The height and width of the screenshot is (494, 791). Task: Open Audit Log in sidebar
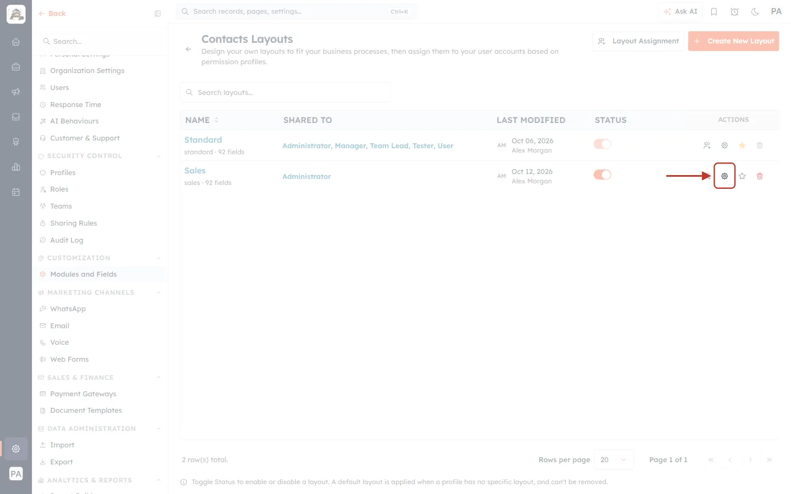click(66, 240)
